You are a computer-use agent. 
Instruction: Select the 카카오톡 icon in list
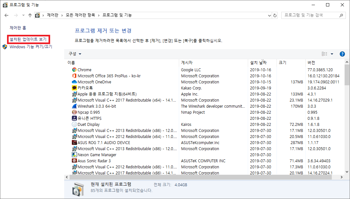[74, 88]
